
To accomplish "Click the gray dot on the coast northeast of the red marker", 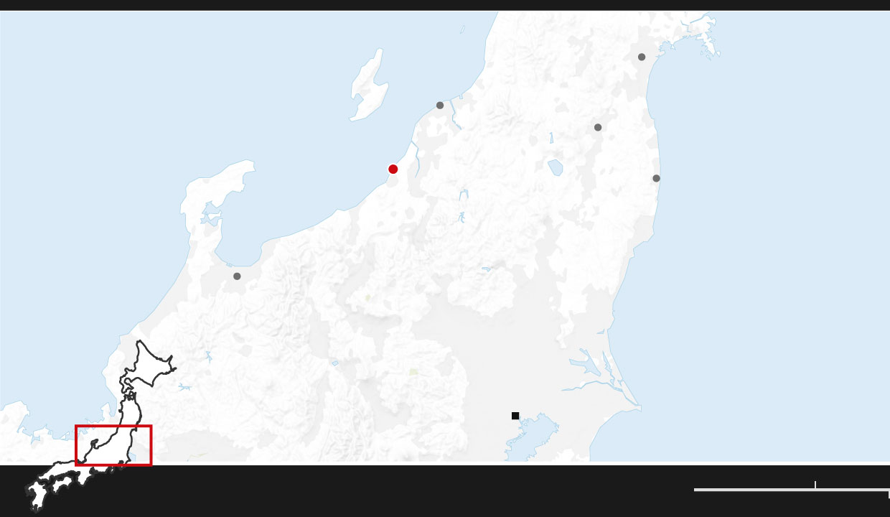I will (440, 106).
